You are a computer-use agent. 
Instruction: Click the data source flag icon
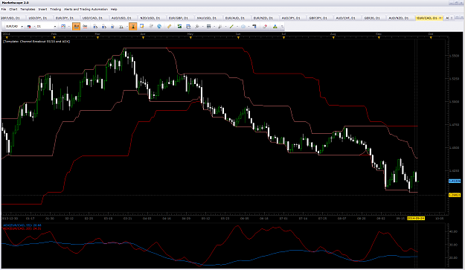coord(29,27)
